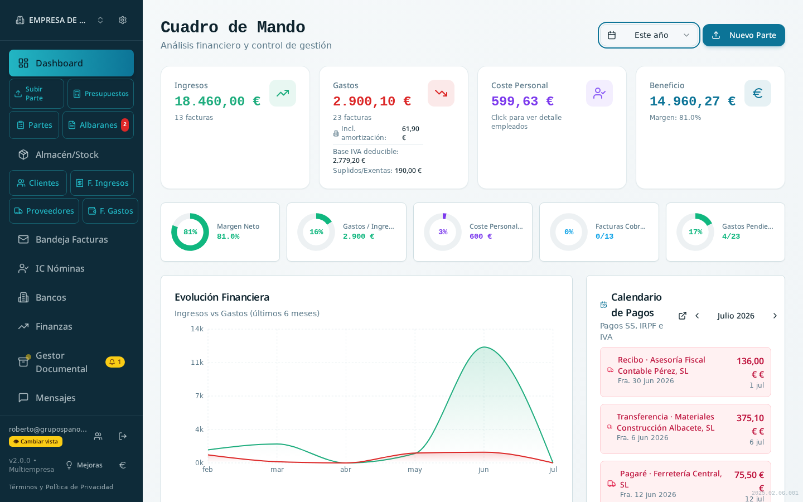This screenshot has height=502, width=803.
Task: Click Gastos / Ingresos 16% donut gauge
Action: pos(316,232)
